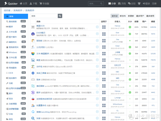Click usage count 148236

[153, 27]
